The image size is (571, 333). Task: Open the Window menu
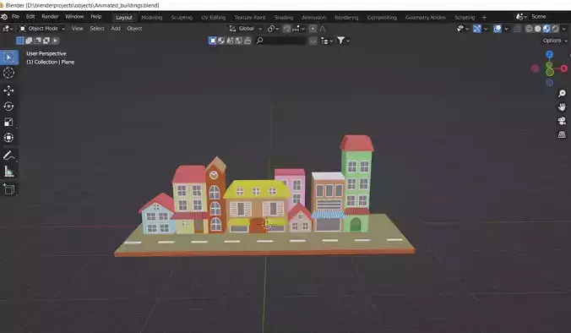pyautogui.click(x=74, y=17)
